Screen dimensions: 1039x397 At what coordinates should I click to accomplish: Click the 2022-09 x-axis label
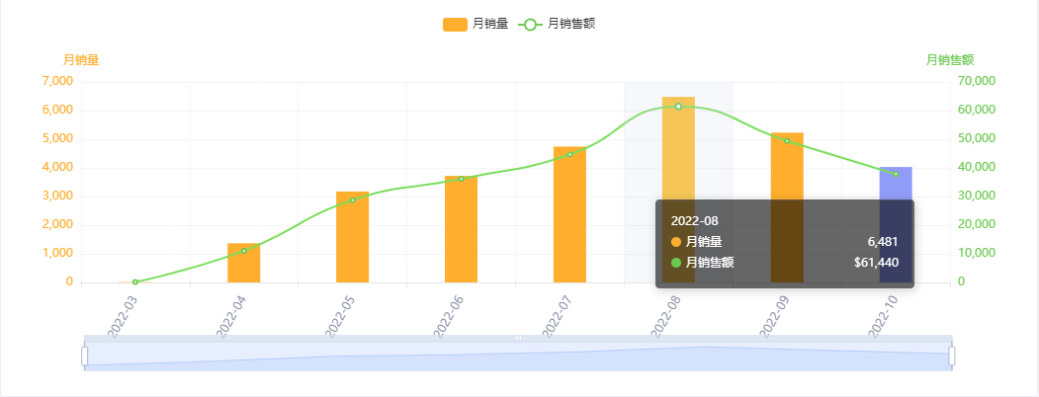[775, 316]
